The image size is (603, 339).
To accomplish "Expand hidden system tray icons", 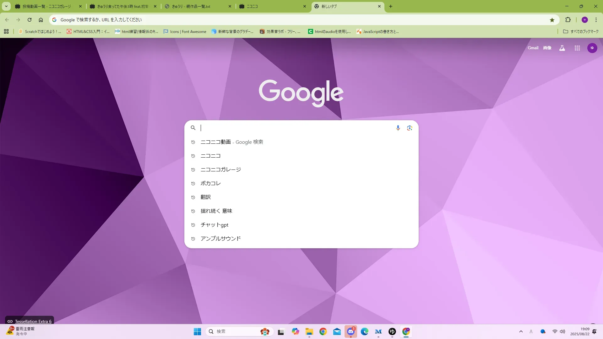I will point(521,331).
